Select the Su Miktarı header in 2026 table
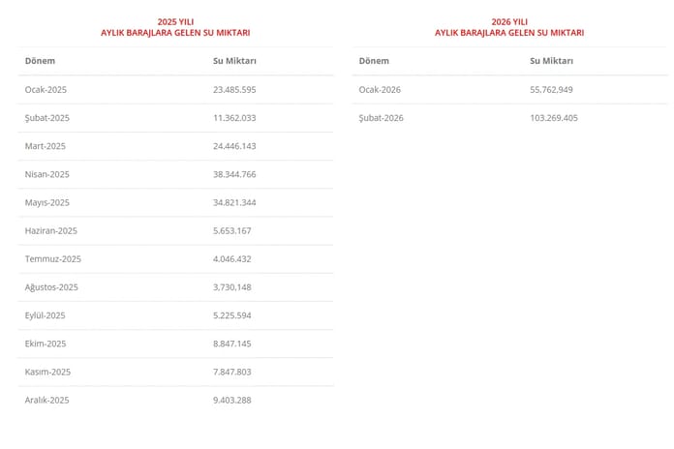The width and height of the screenshot is (674, 449). [x=551, y=61]
